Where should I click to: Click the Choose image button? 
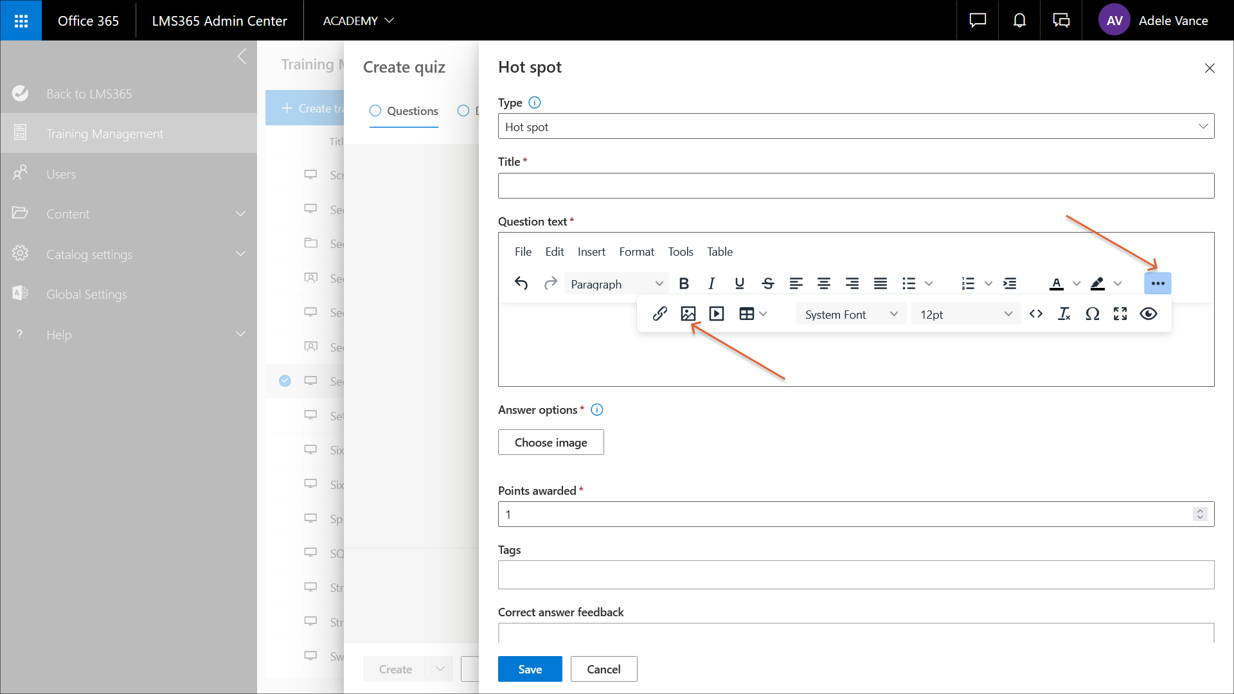pos(551,442)
